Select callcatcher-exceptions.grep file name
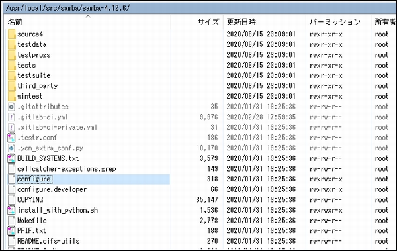The width and height of the screenshot is (397, 251). tap(67, 169)
